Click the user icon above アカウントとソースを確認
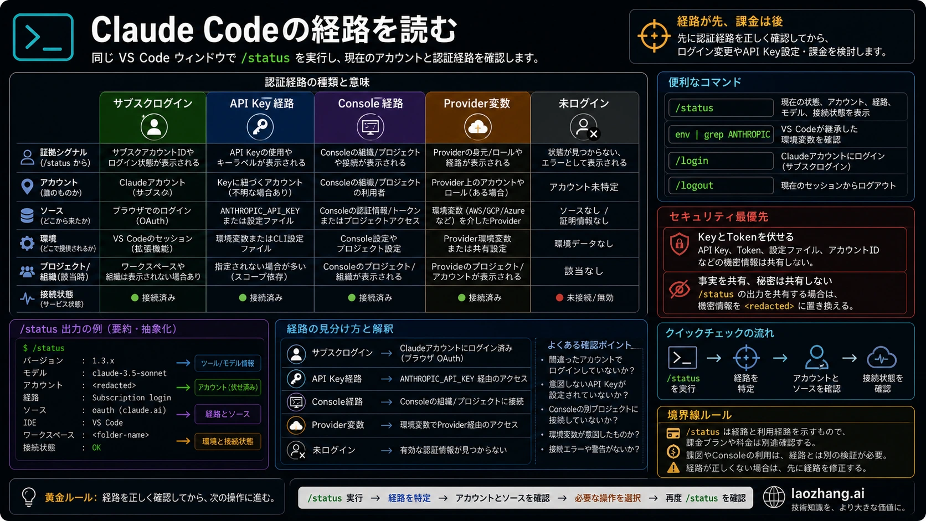This screenshot has width=926, height=521. [816, 358]
